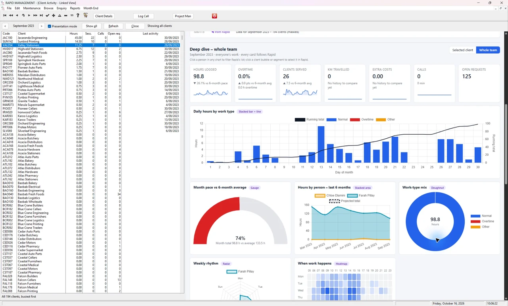Open the Month End menu
Screen dimensions: 508x306
[91, 8]
